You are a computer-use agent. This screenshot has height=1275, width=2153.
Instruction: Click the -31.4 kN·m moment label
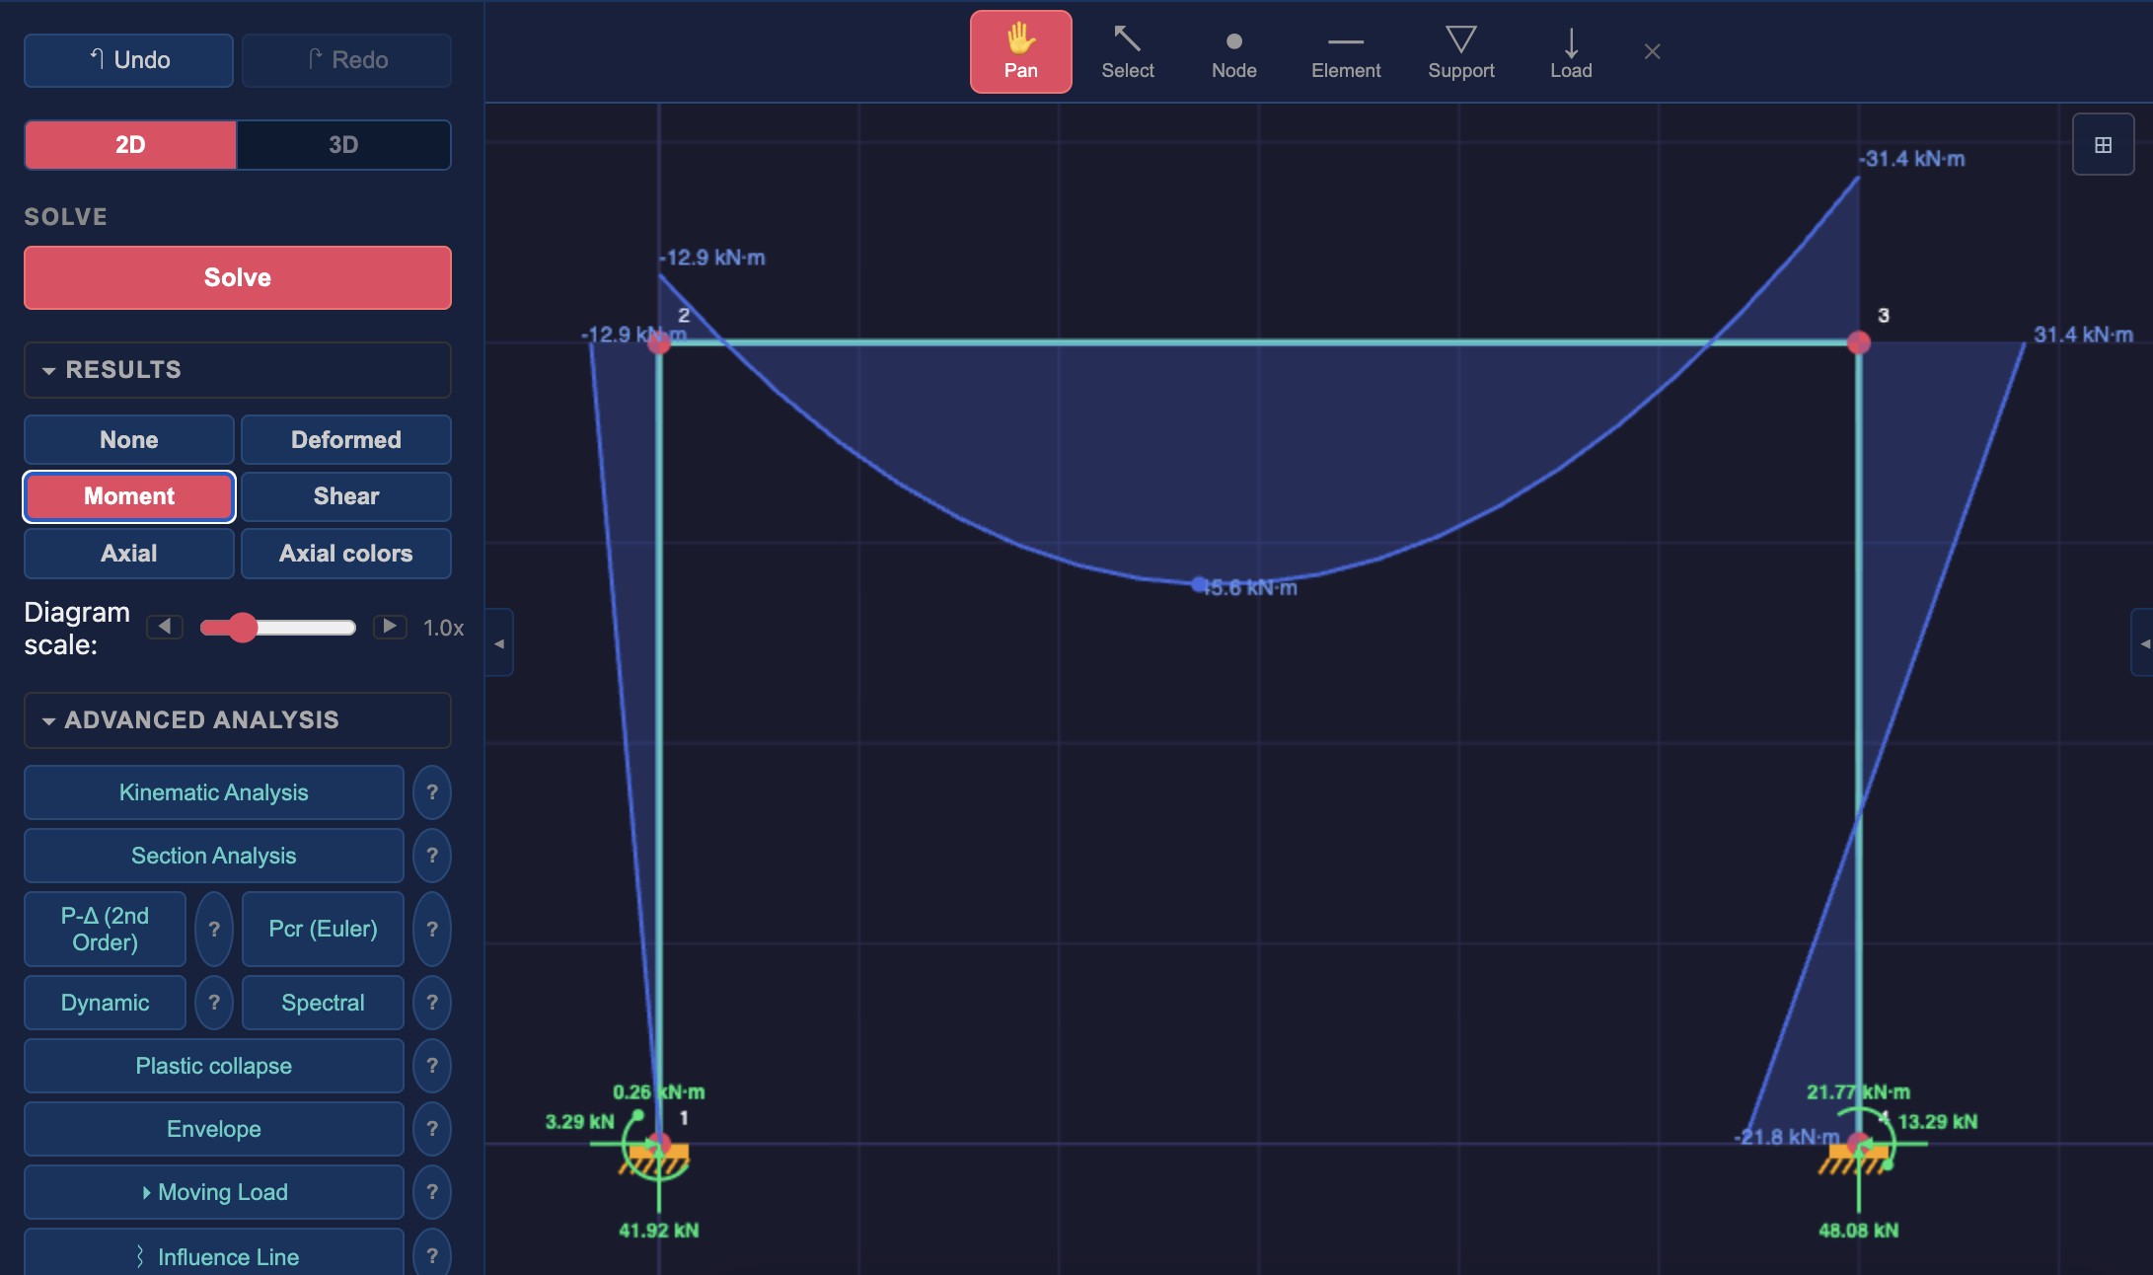pyautogui.click(x=1911, y=159)
